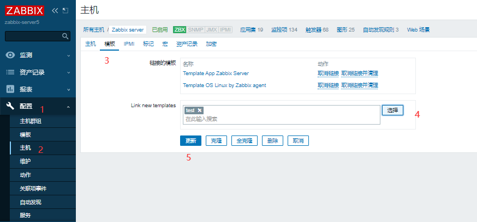
Task: Remove the test template tag
Action: (x=199, y=110)
